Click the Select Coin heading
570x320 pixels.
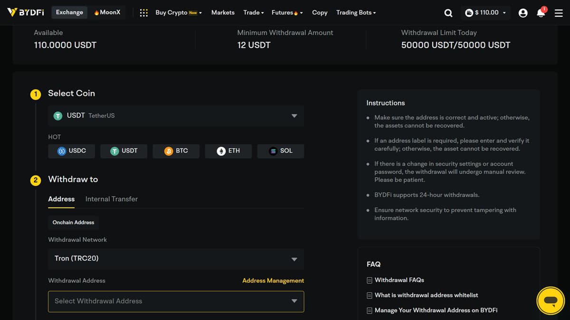(71, 94)
